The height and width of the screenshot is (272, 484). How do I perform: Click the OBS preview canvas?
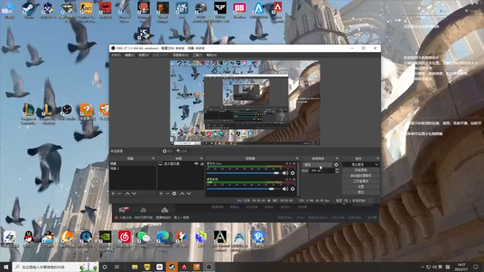point(245,103)
